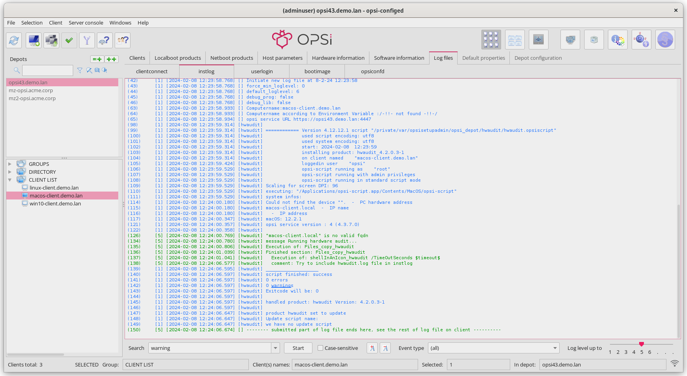
Task: Click the small funnel icon next to depot search
Action: coord(80,70)
